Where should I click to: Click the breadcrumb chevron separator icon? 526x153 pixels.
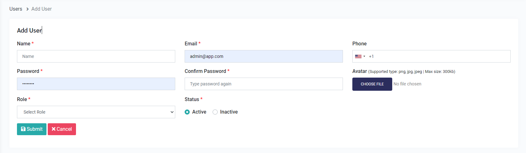coord(27,9)
